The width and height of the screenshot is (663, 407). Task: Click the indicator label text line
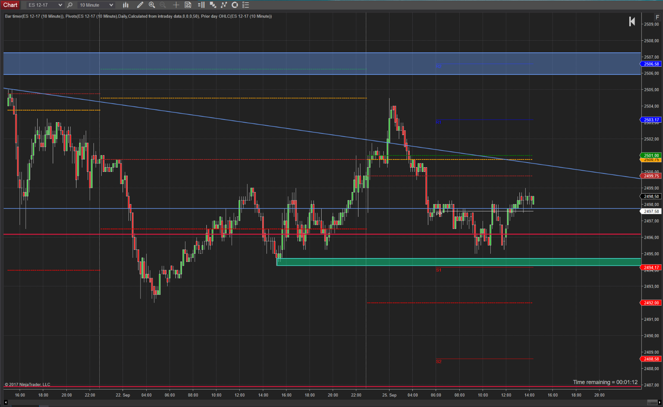coord(138,16)
